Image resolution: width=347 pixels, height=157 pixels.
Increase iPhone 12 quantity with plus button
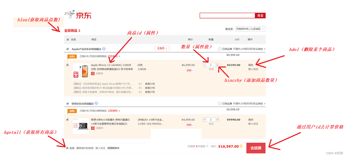point(217,65)
